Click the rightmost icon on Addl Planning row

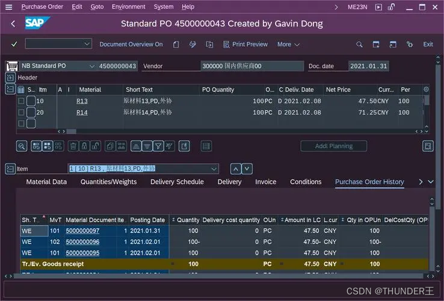[x=428, y=146]
